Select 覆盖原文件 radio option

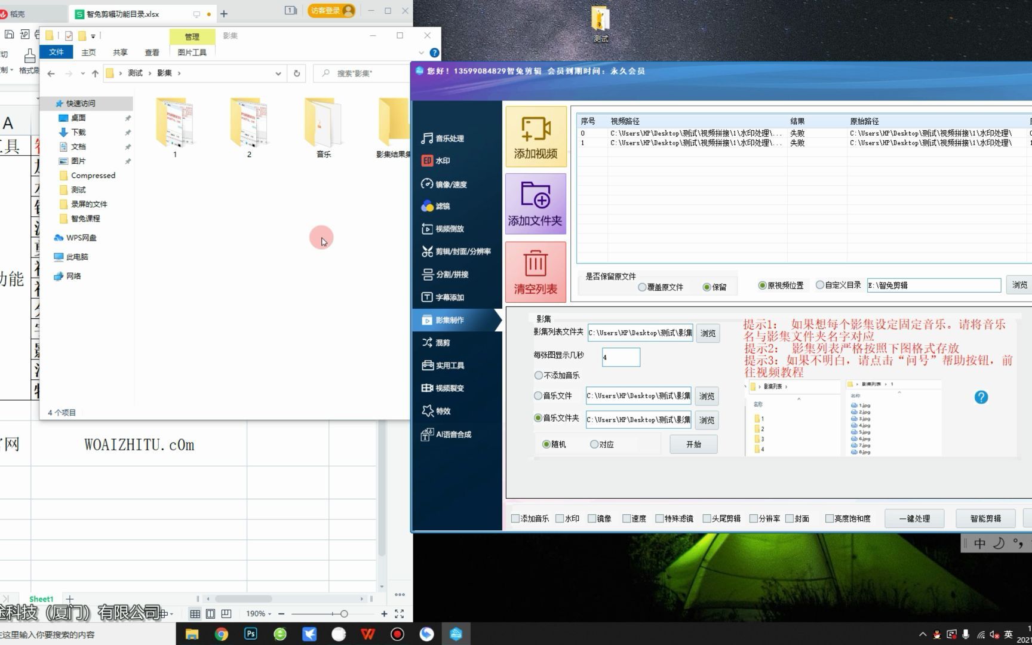tap(661, 287)
